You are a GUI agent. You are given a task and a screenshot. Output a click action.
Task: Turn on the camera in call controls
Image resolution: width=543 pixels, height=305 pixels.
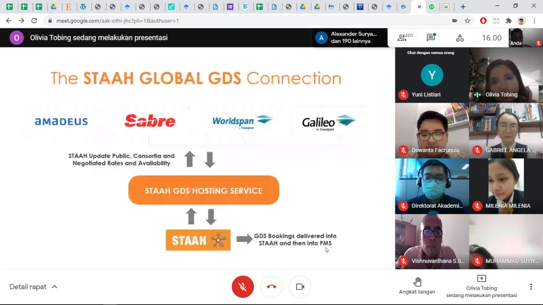pos(300,287)
